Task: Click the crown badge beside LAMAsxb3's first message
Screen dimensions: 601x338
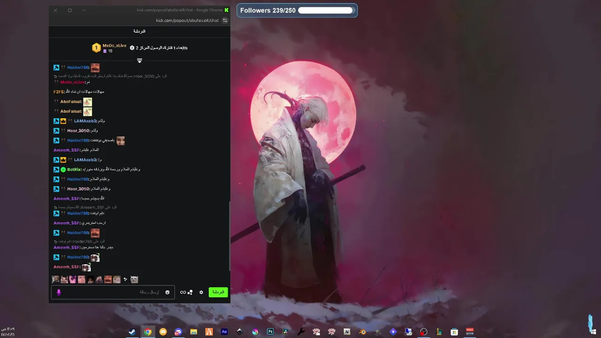Action: pos(63,121)
